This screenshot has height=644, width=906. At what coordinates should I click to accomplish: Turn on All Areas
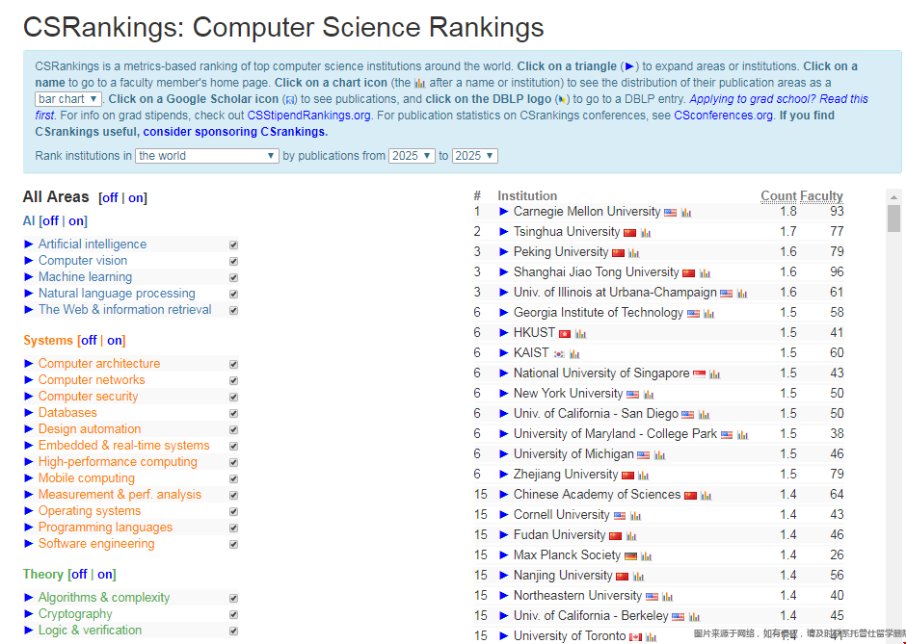[136, 198]
